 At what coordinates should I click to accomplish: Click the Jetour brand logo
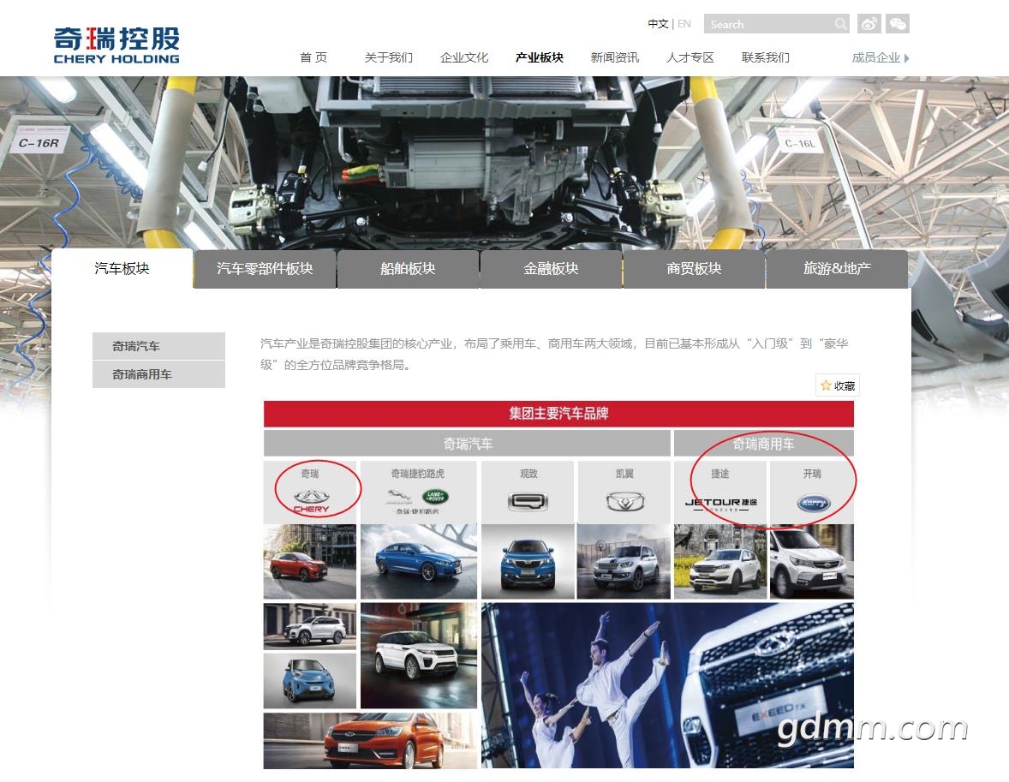click(720, 503)
